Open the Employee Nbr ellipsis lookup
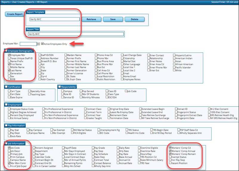 38,44
